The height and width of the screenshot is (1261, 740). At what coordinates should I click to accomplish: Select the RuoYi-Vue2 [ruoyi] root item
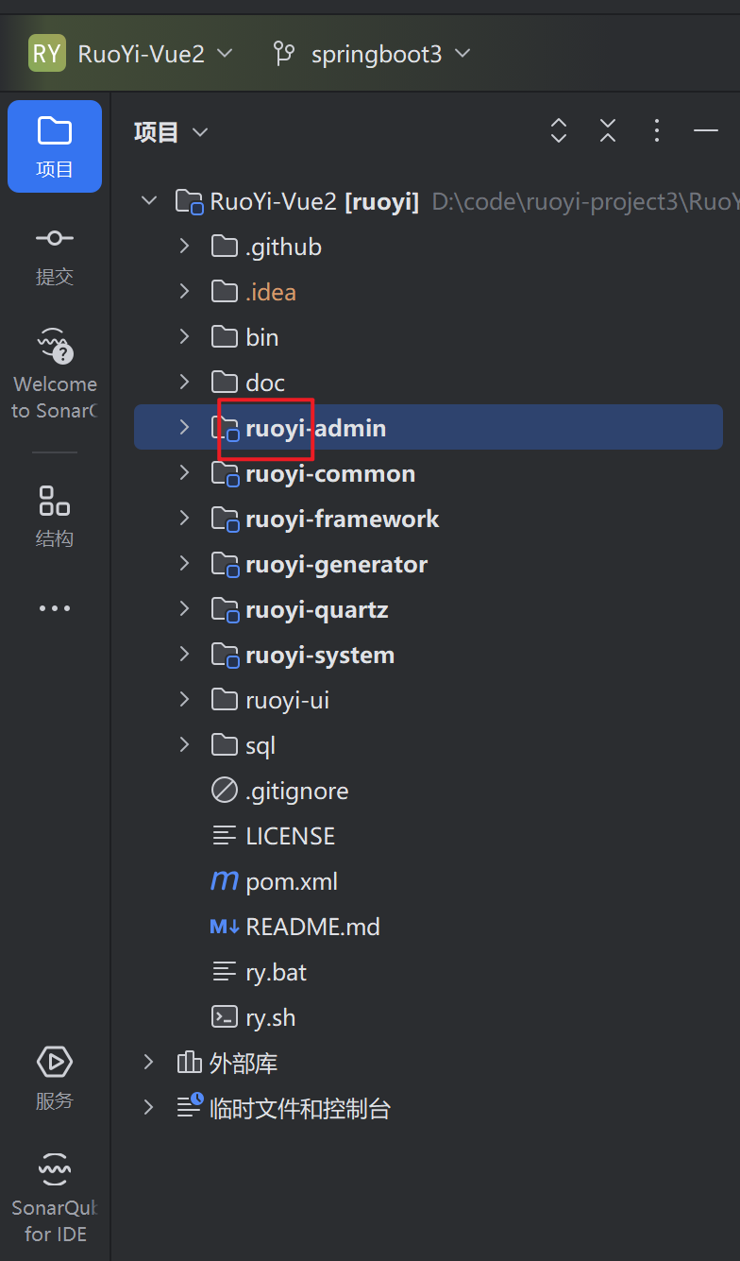click(314, 201)
